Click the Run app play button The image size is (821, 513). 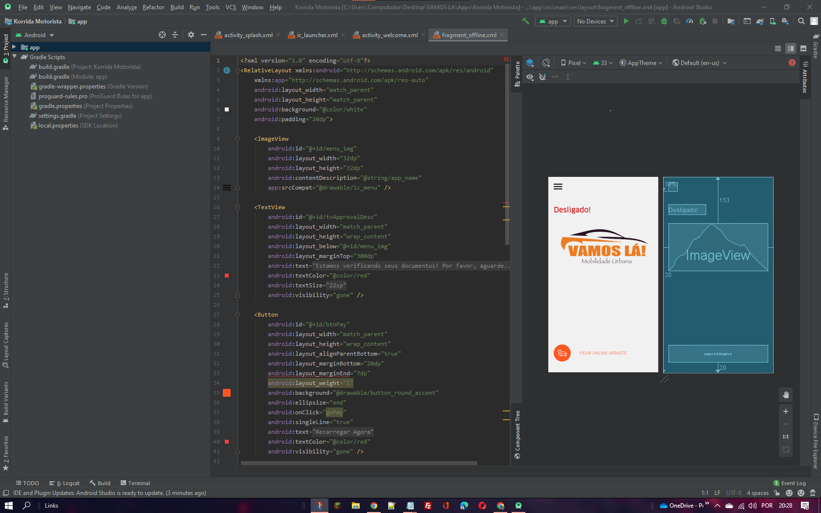(626, 21)
